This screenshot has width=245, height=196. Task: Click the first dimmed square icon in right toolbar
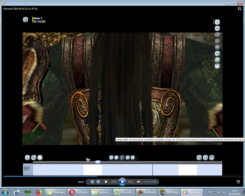point(217,35)
